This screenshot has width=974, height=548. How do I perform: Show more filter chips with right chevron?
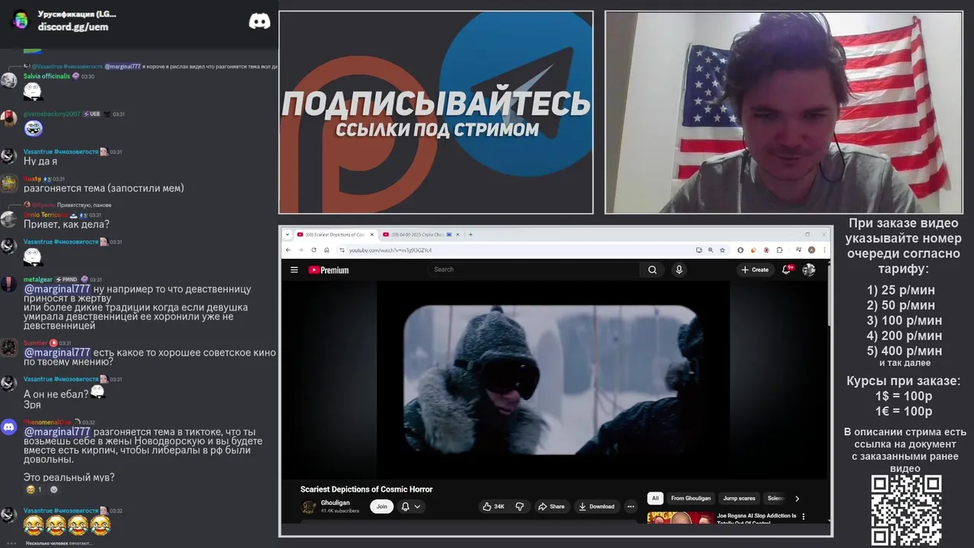797,499
